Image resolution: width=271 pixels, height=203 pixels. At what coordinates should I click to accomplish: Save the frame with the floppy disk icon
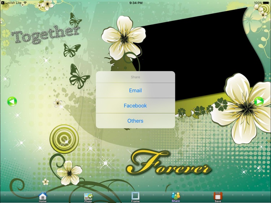pos(218,197)
